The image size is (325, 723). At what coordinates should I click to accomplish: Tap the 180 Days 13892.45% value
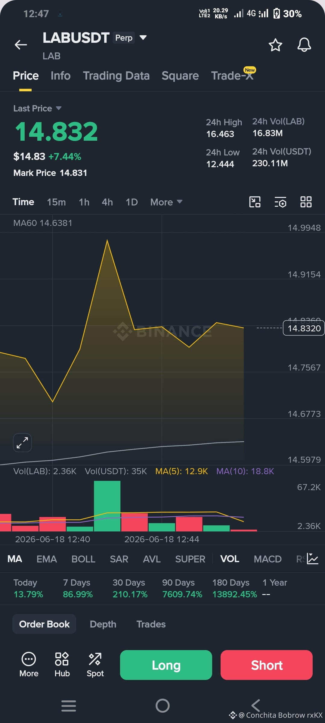tap(235, 594)
